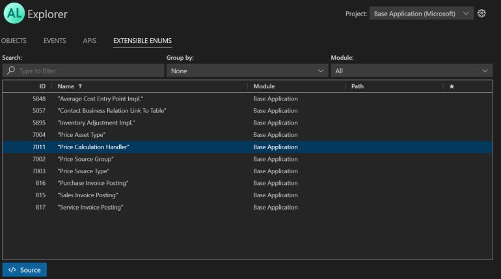The image size is (501, 279).
Task: Click ID 5057 cell
Action: [x=39, y=111]
